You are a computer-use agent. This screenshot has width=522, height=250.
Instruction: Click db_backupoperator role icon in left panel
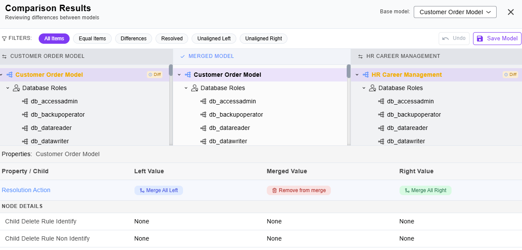[25, 114]
